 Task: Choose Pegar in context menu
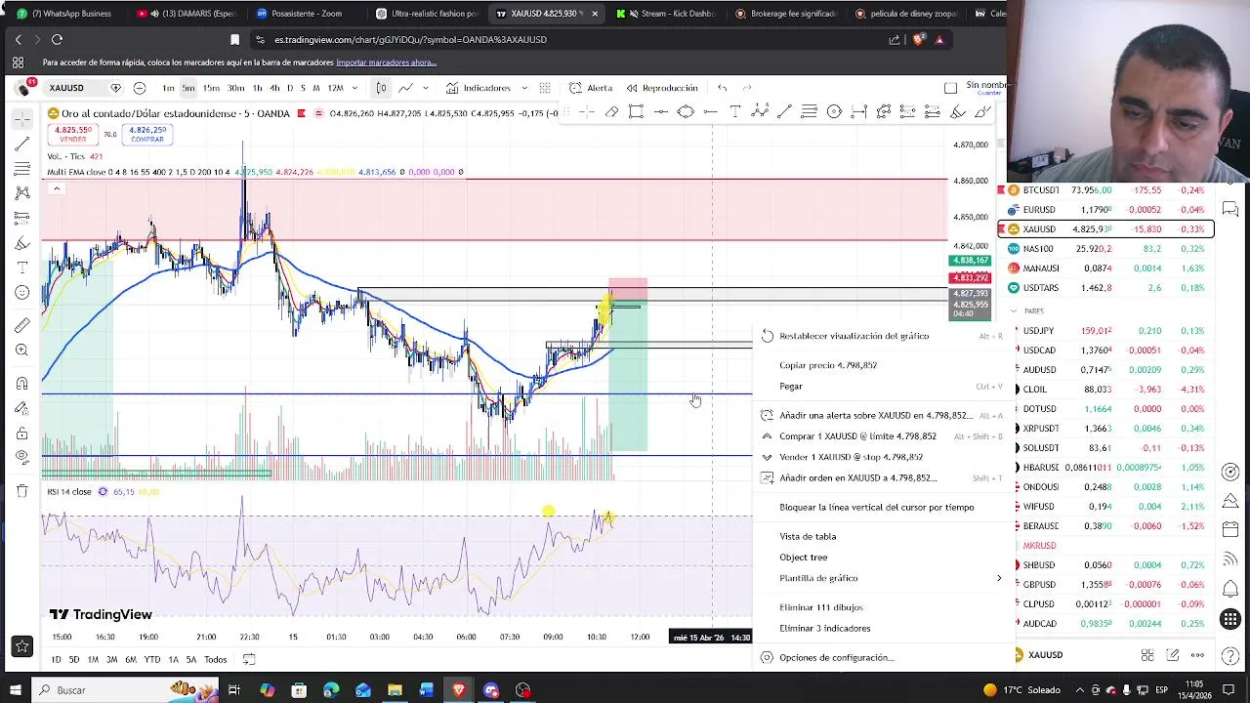click(791, 387)
